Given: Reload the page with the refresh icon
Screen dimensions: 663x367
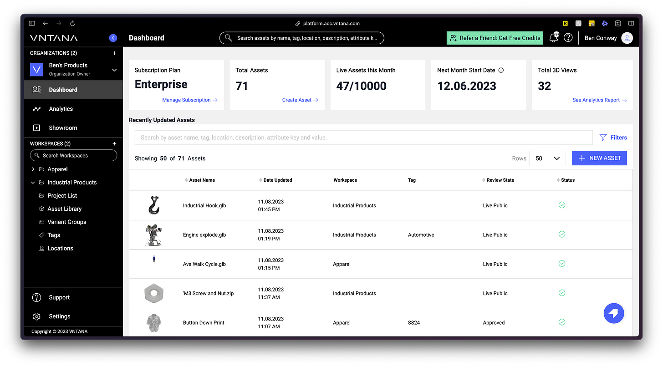Looking at the screenshot, I should coord(72,23).
